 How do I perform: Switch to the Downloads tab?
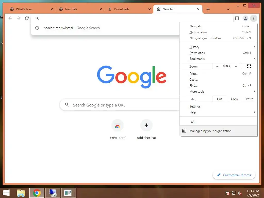(x=129, y=9)
